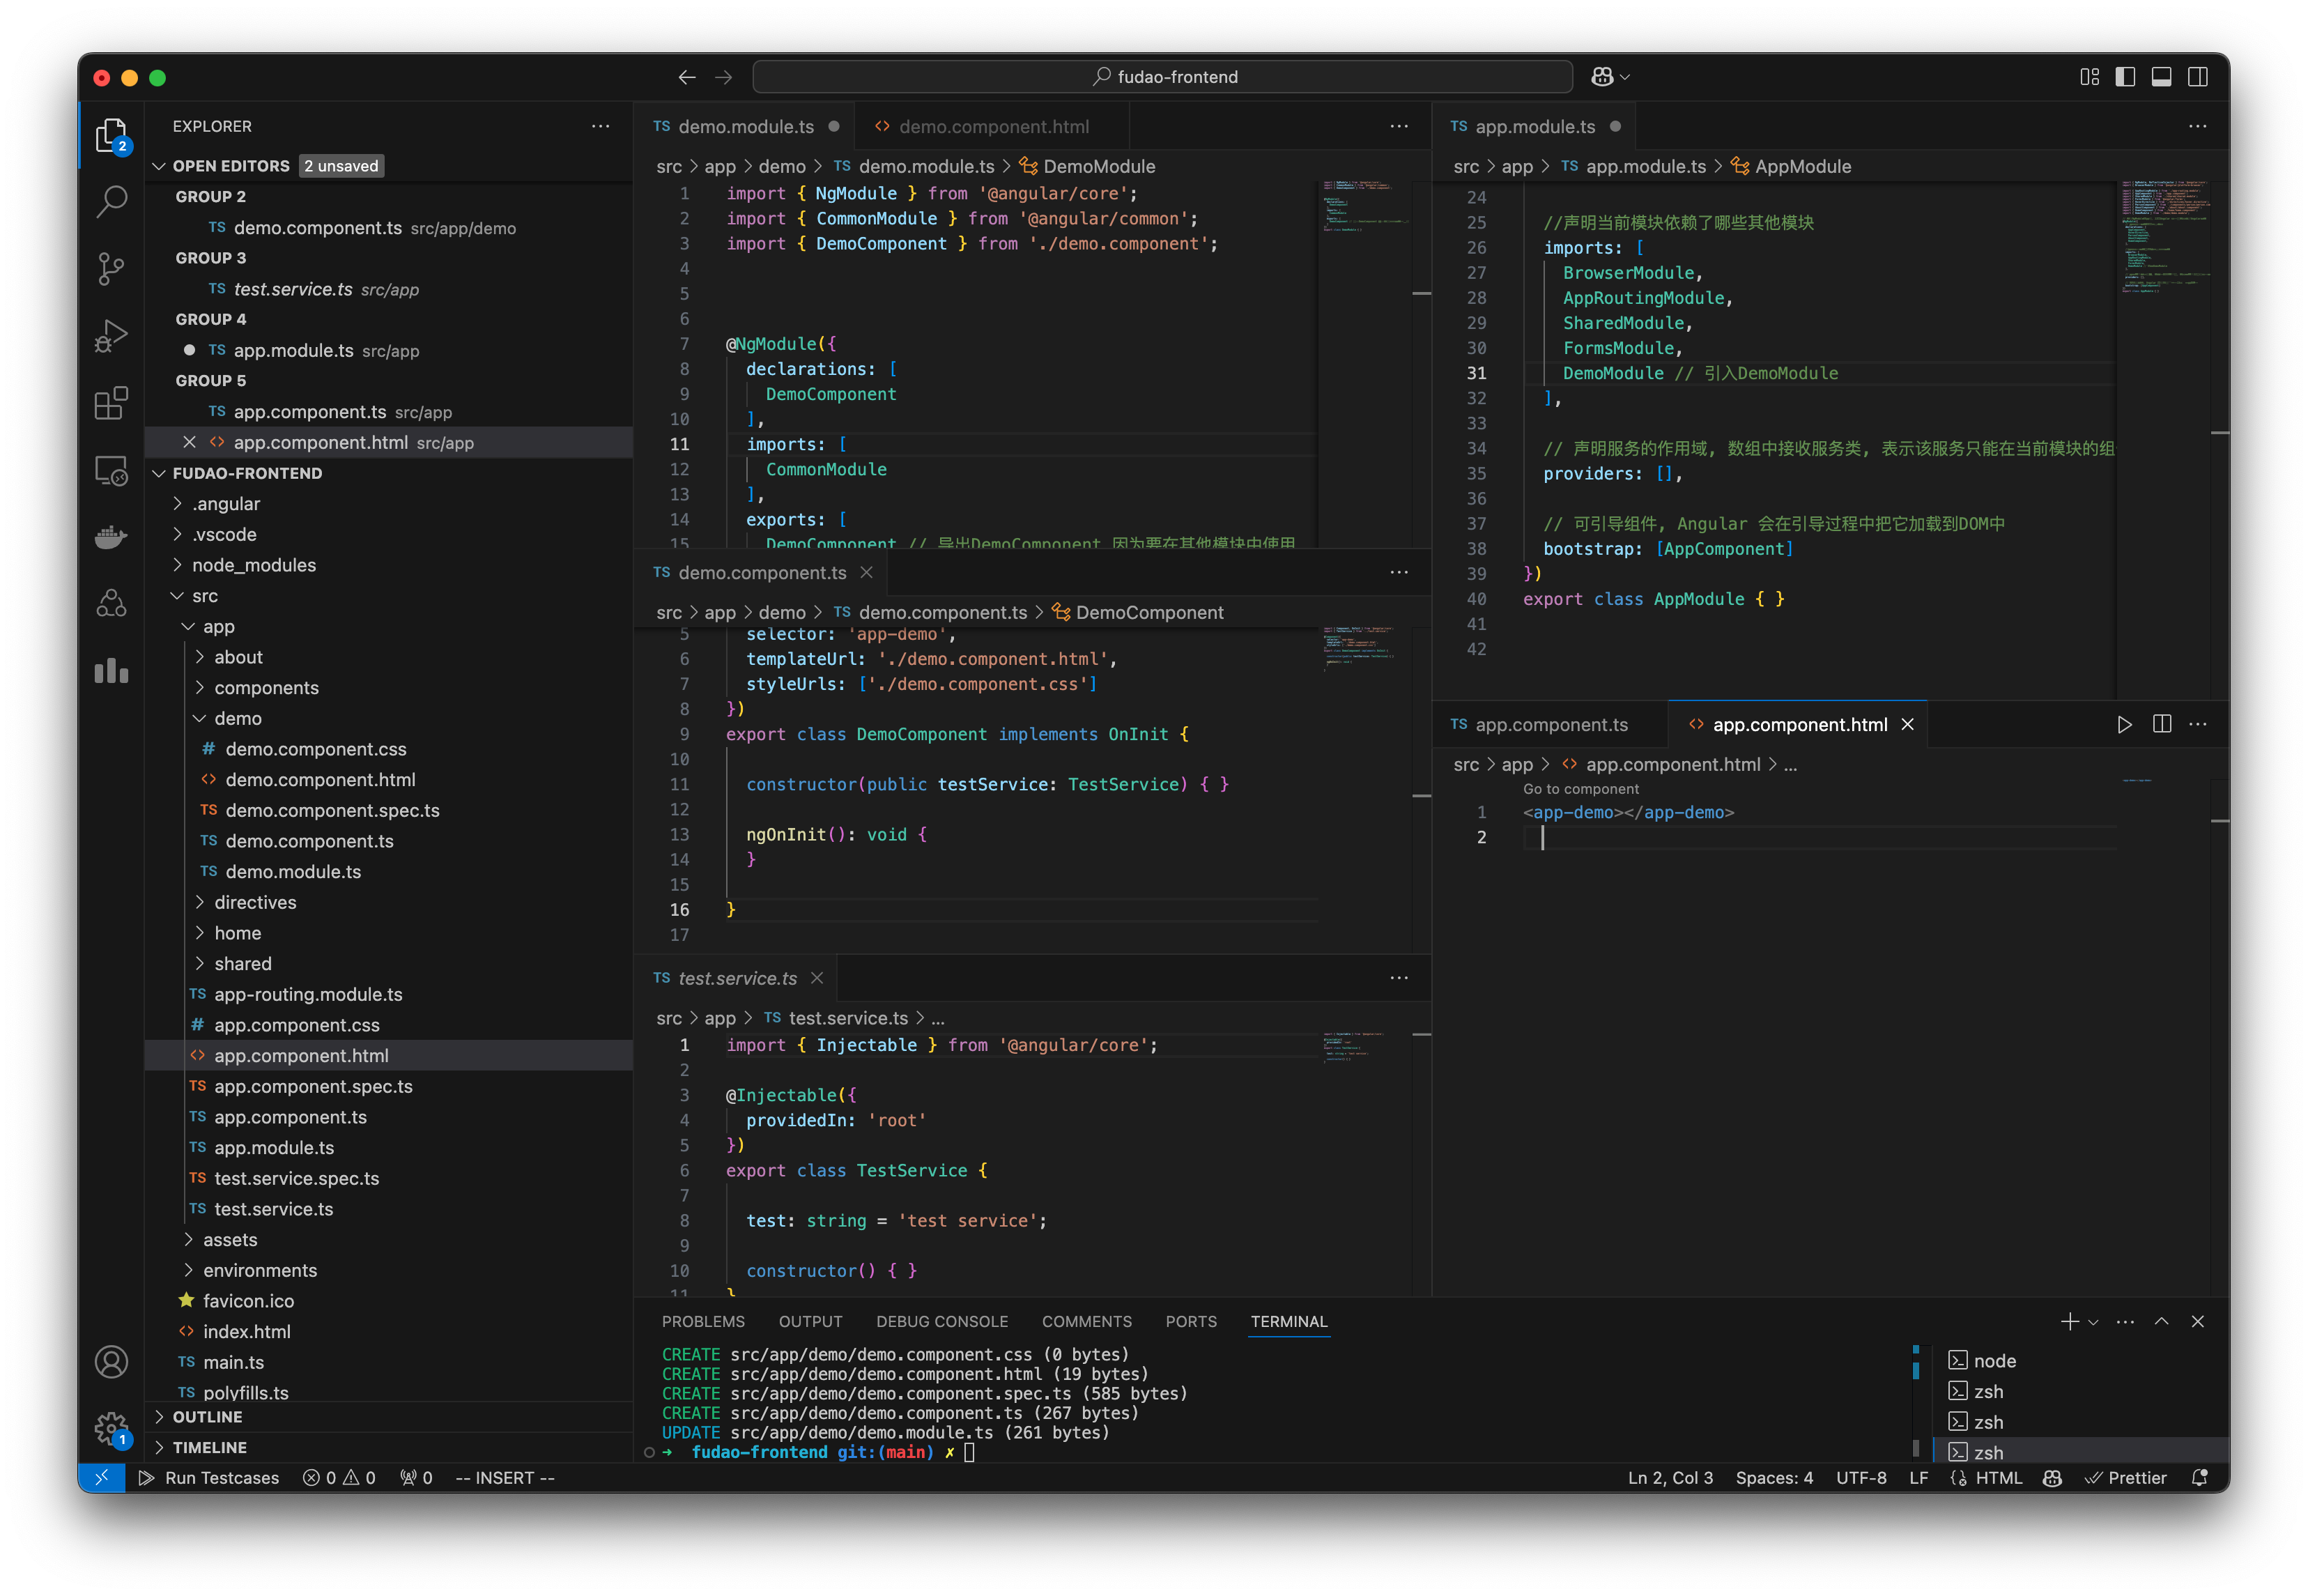Open a new terminal with the plus icon
The image size is (2308, 1596).
coord(2070,1321)
